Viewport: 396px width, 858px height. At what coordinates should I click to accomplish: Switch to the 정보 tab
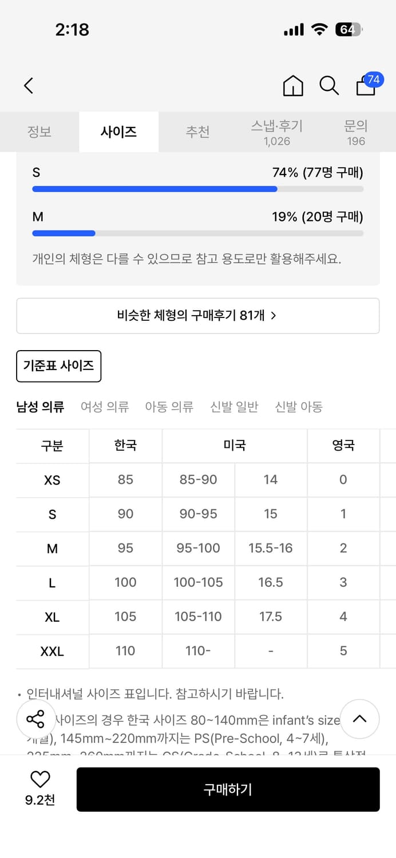coord(39,132)
